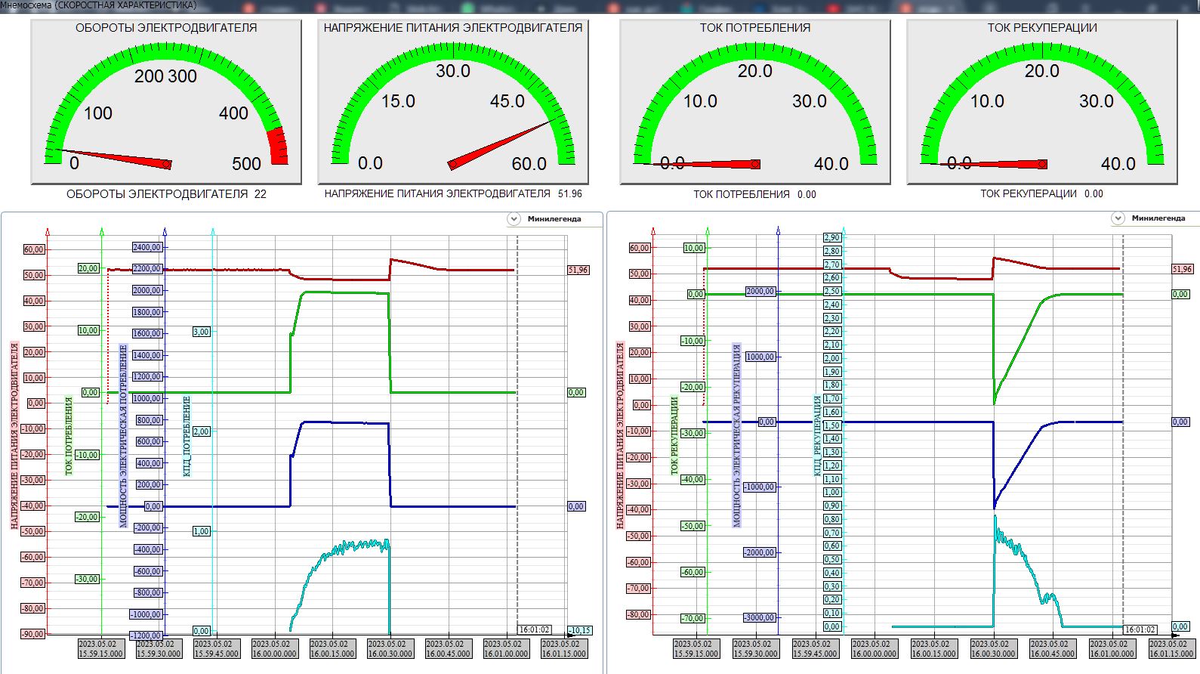Select the ТОК ПОТРЕБЛЕНИЯ gauge dial
The height and width of the screenshot is (674, 1200).
755,106
